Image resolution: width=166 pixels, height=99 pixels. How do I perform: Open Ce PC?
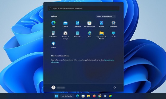114,34
